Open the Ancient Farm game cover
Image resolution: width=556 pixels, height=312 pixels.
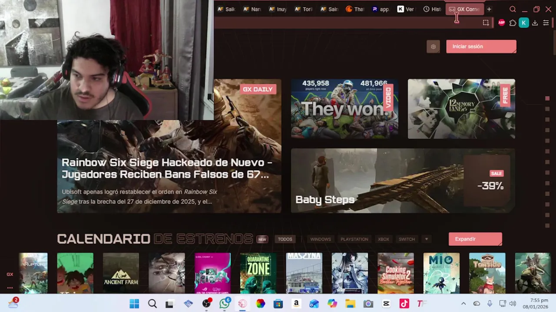[x=121, y=273]
